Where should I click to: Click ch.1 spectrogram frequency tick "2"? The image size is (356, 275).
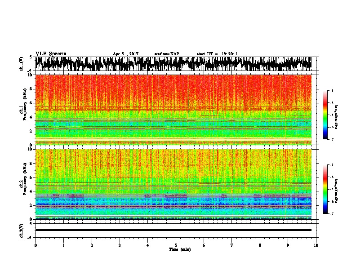[31, 131]
